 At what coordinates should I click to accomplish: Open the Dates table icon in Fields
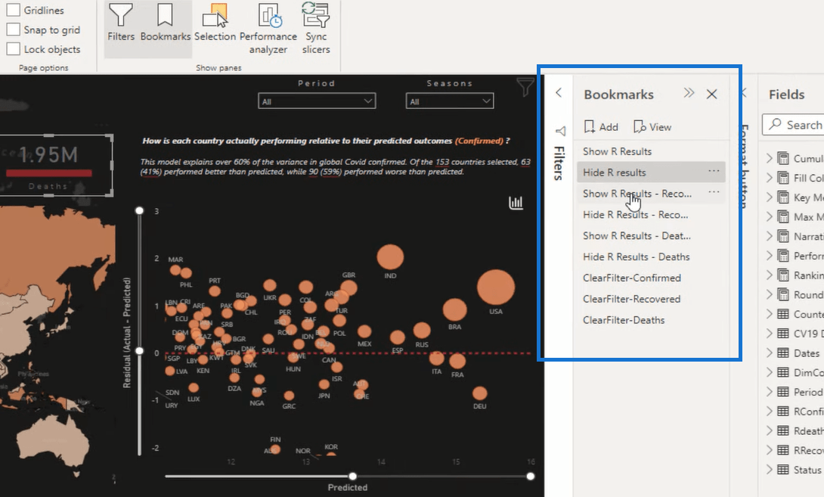[783, 353]
